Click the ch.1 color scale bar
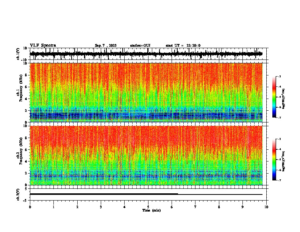Screen dimensions: 300x232 [x=274, y=97]
